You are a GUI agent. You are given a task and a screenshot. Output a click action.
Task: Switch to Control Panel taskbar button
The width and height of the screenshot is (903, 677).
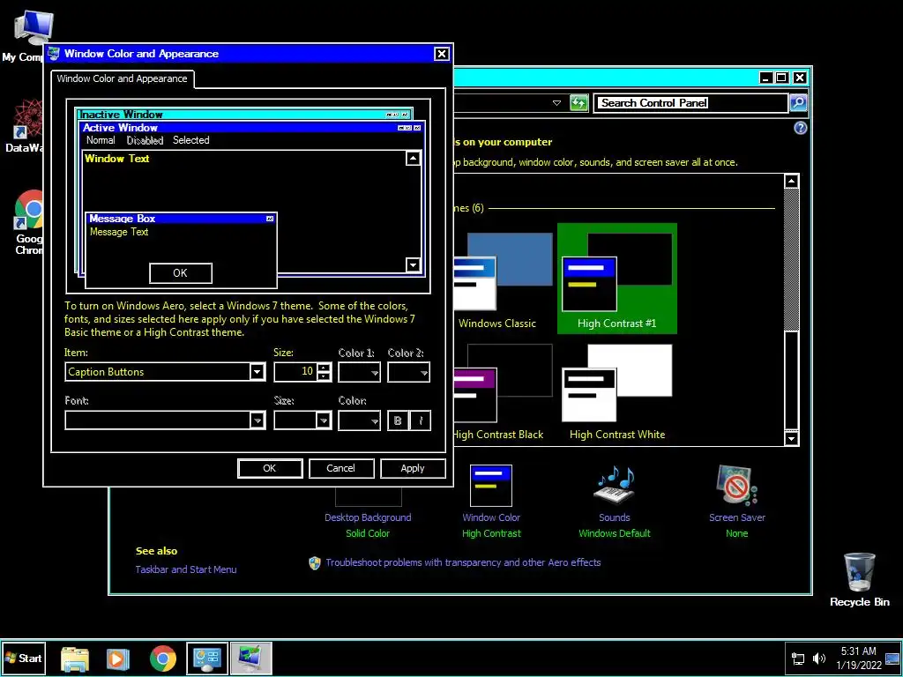[207, 658]
